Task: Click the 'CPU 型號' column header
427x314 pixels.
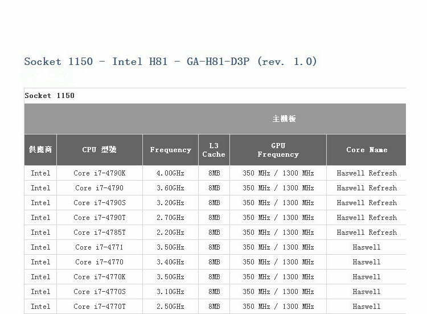Action: coord(100,150)
